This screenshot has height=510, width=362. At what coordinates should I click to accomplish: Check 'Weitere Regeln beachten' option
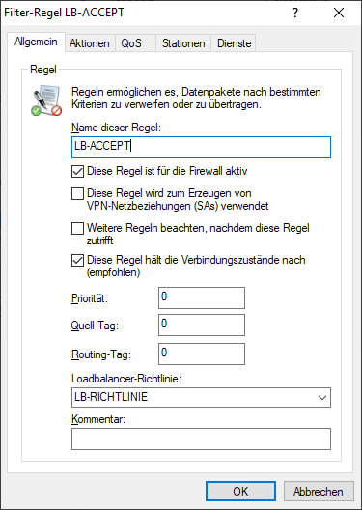click(x=77, y=229)
